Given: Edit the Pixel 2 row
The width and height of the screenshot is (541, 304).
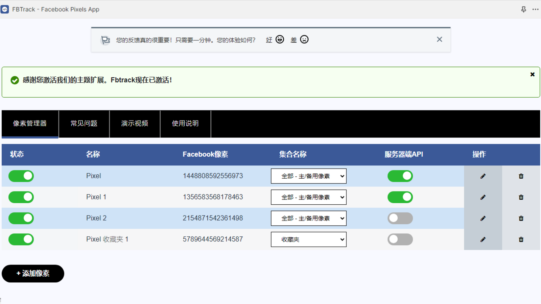Looking at the screenshot, I should point(483,218).
